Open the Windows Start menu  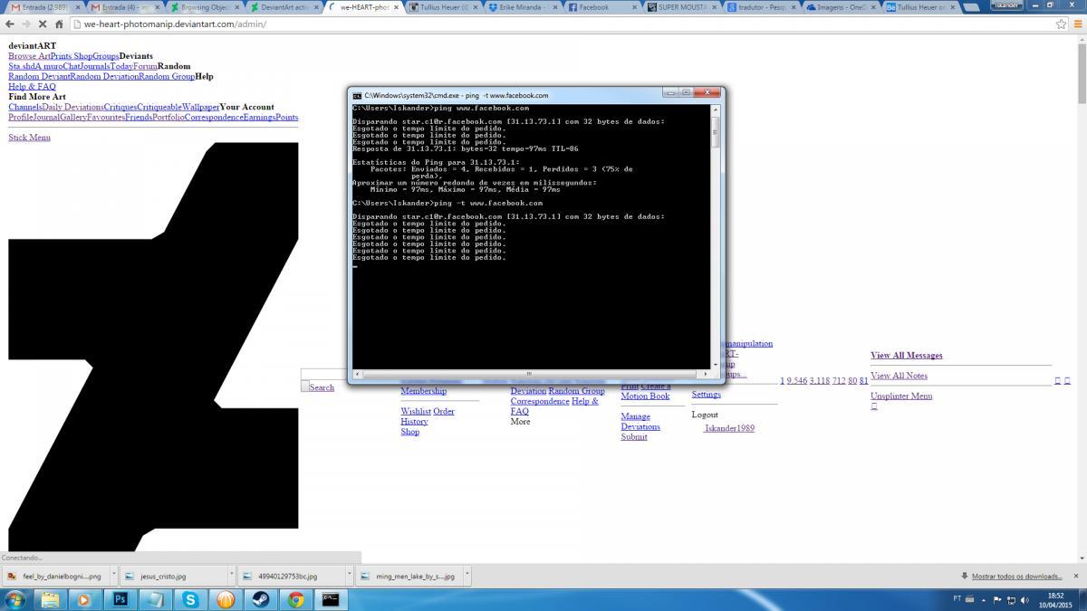tap(17, 599)
